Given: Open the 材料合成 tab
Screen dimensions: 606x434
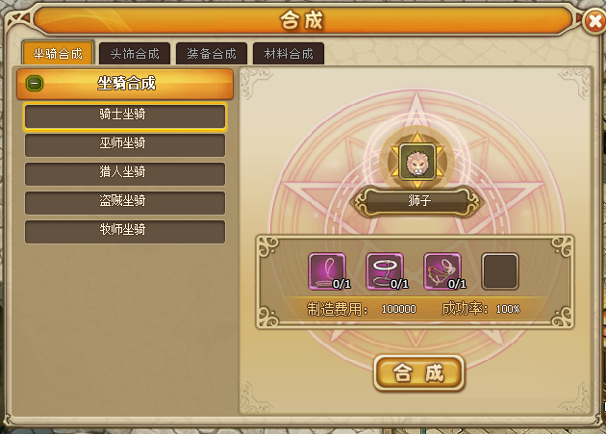Looking at the screenshot, I should point(289,53).
